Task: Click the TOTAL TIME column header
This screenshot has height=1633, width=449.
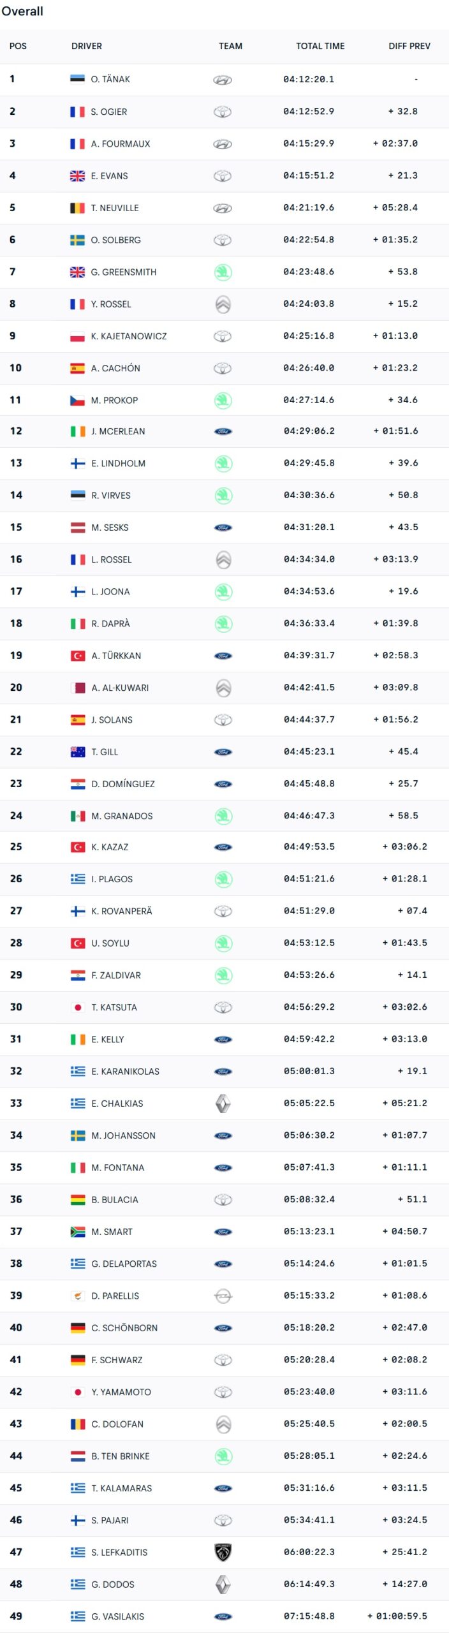Action: (320, 47)
